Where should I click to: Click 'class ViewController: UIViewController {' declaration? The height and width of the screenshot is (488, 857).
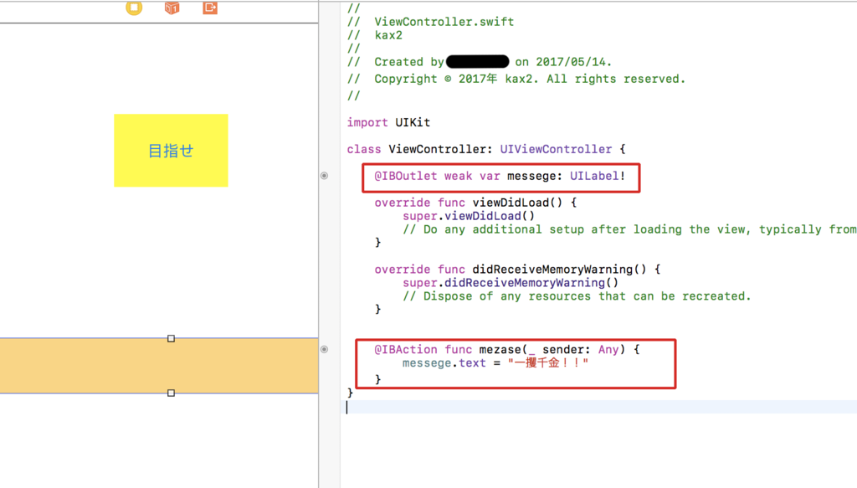(486, 149)
